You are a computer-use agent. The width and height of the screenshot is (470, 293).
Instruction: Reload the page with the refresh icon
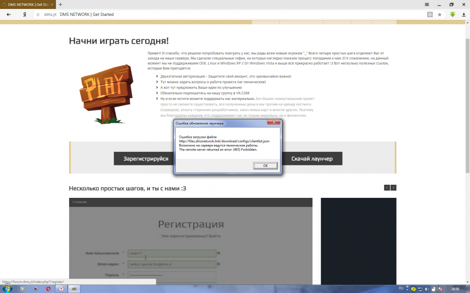[x=38, y=15]
